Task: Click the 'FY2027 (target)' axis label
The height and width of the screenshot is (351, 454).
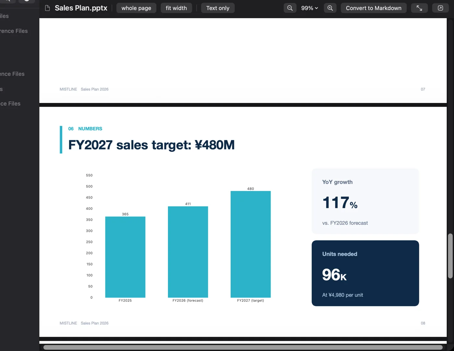Action: tap(250, 300)
